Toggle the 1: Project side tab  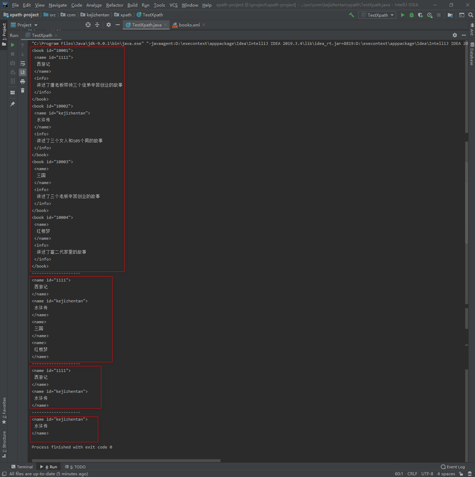pyautogui.click(x=4, y=34)
